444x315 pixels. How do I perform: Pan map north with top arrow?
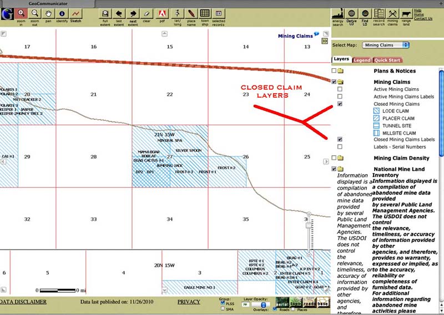point(164,34)
